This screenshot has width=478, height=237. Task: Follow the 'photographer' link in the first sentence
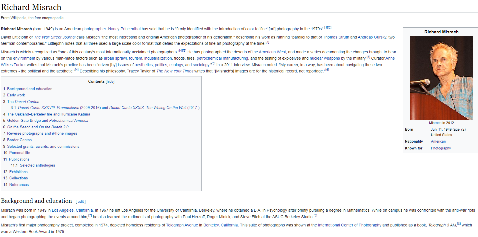point(94,29)
